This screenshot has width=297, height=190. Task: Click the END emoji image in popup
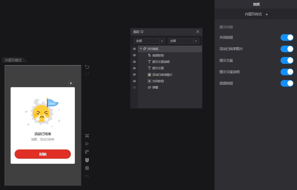(43, 112)
